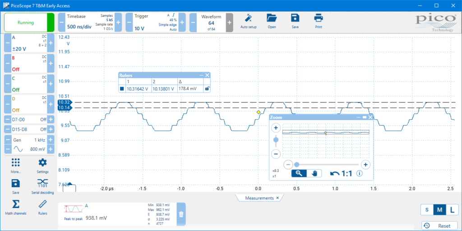Click plus on D7-D0 row
This screenshot has width=462, height=231.
(x=51, y=120)
